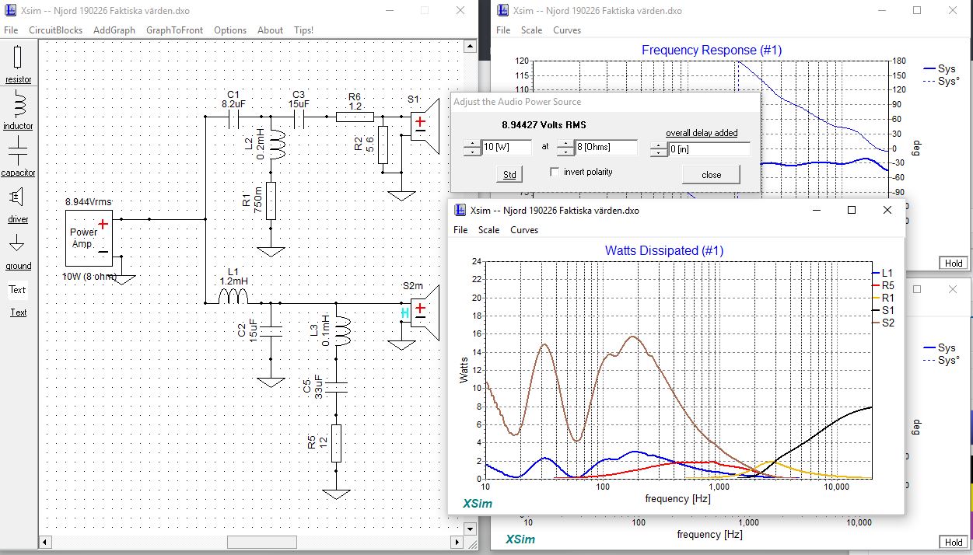Select resistor R1 750m in circuit
The width and height of the screenshot is (973, 555).
point(271,201)
